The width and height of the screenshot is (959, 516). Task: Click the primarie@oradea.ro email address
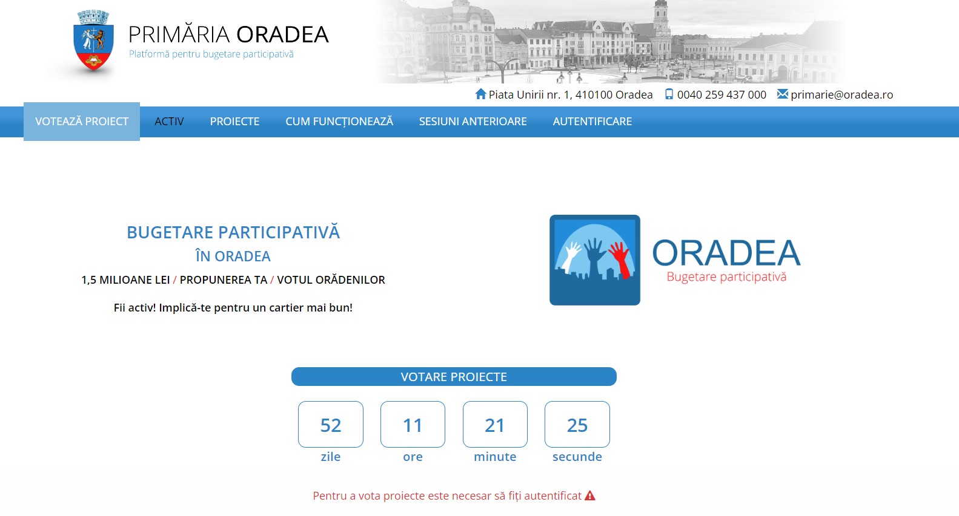[x=841, y=95]
